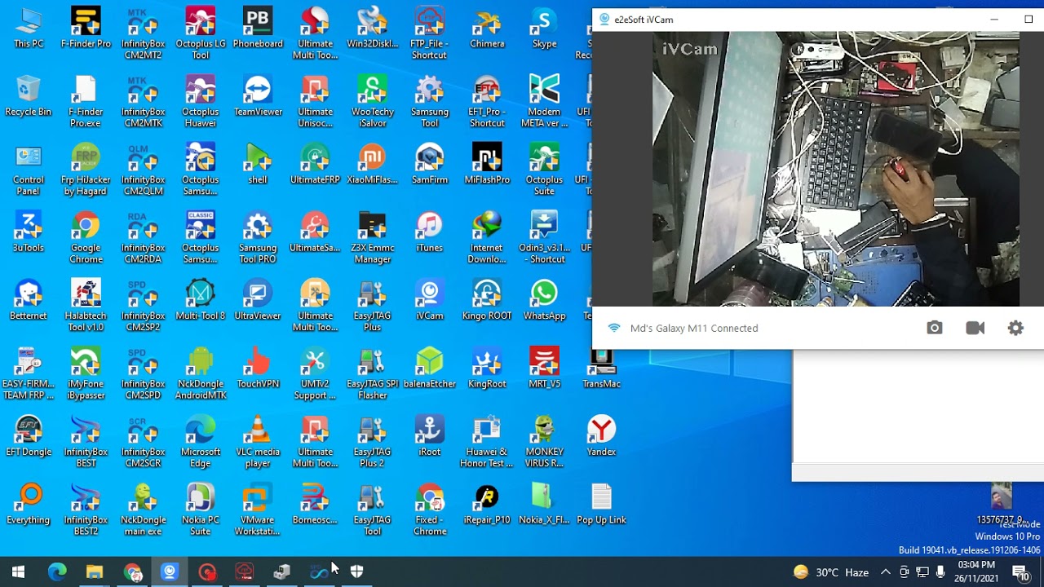
Task: Open the Yandex browser shortcut
Action: (601, 436)
